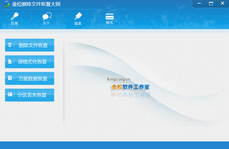Click the trash can icon on 删除文件恢复
Image resolution: width=229 pixels, height=149 pixels.
point(10,45)
